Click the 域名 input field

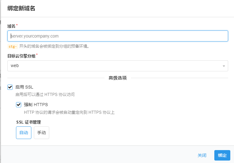point(117,36)
